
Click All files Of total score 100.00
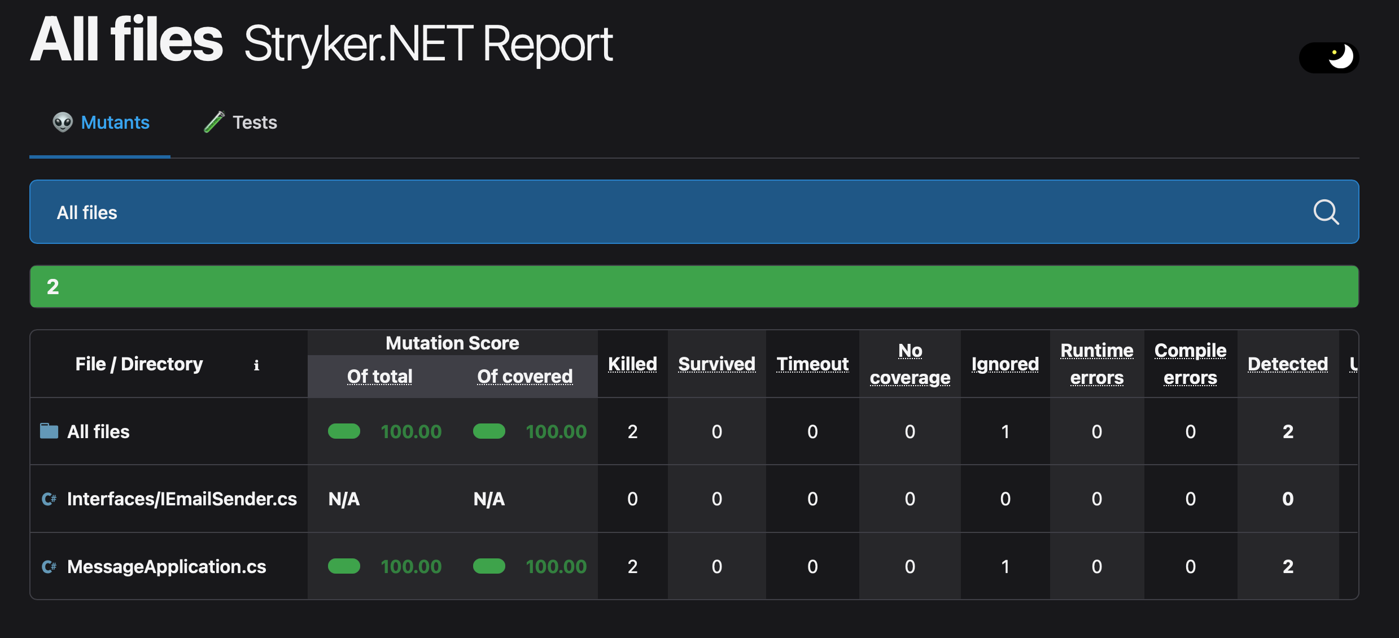click(x=411, y=432)
